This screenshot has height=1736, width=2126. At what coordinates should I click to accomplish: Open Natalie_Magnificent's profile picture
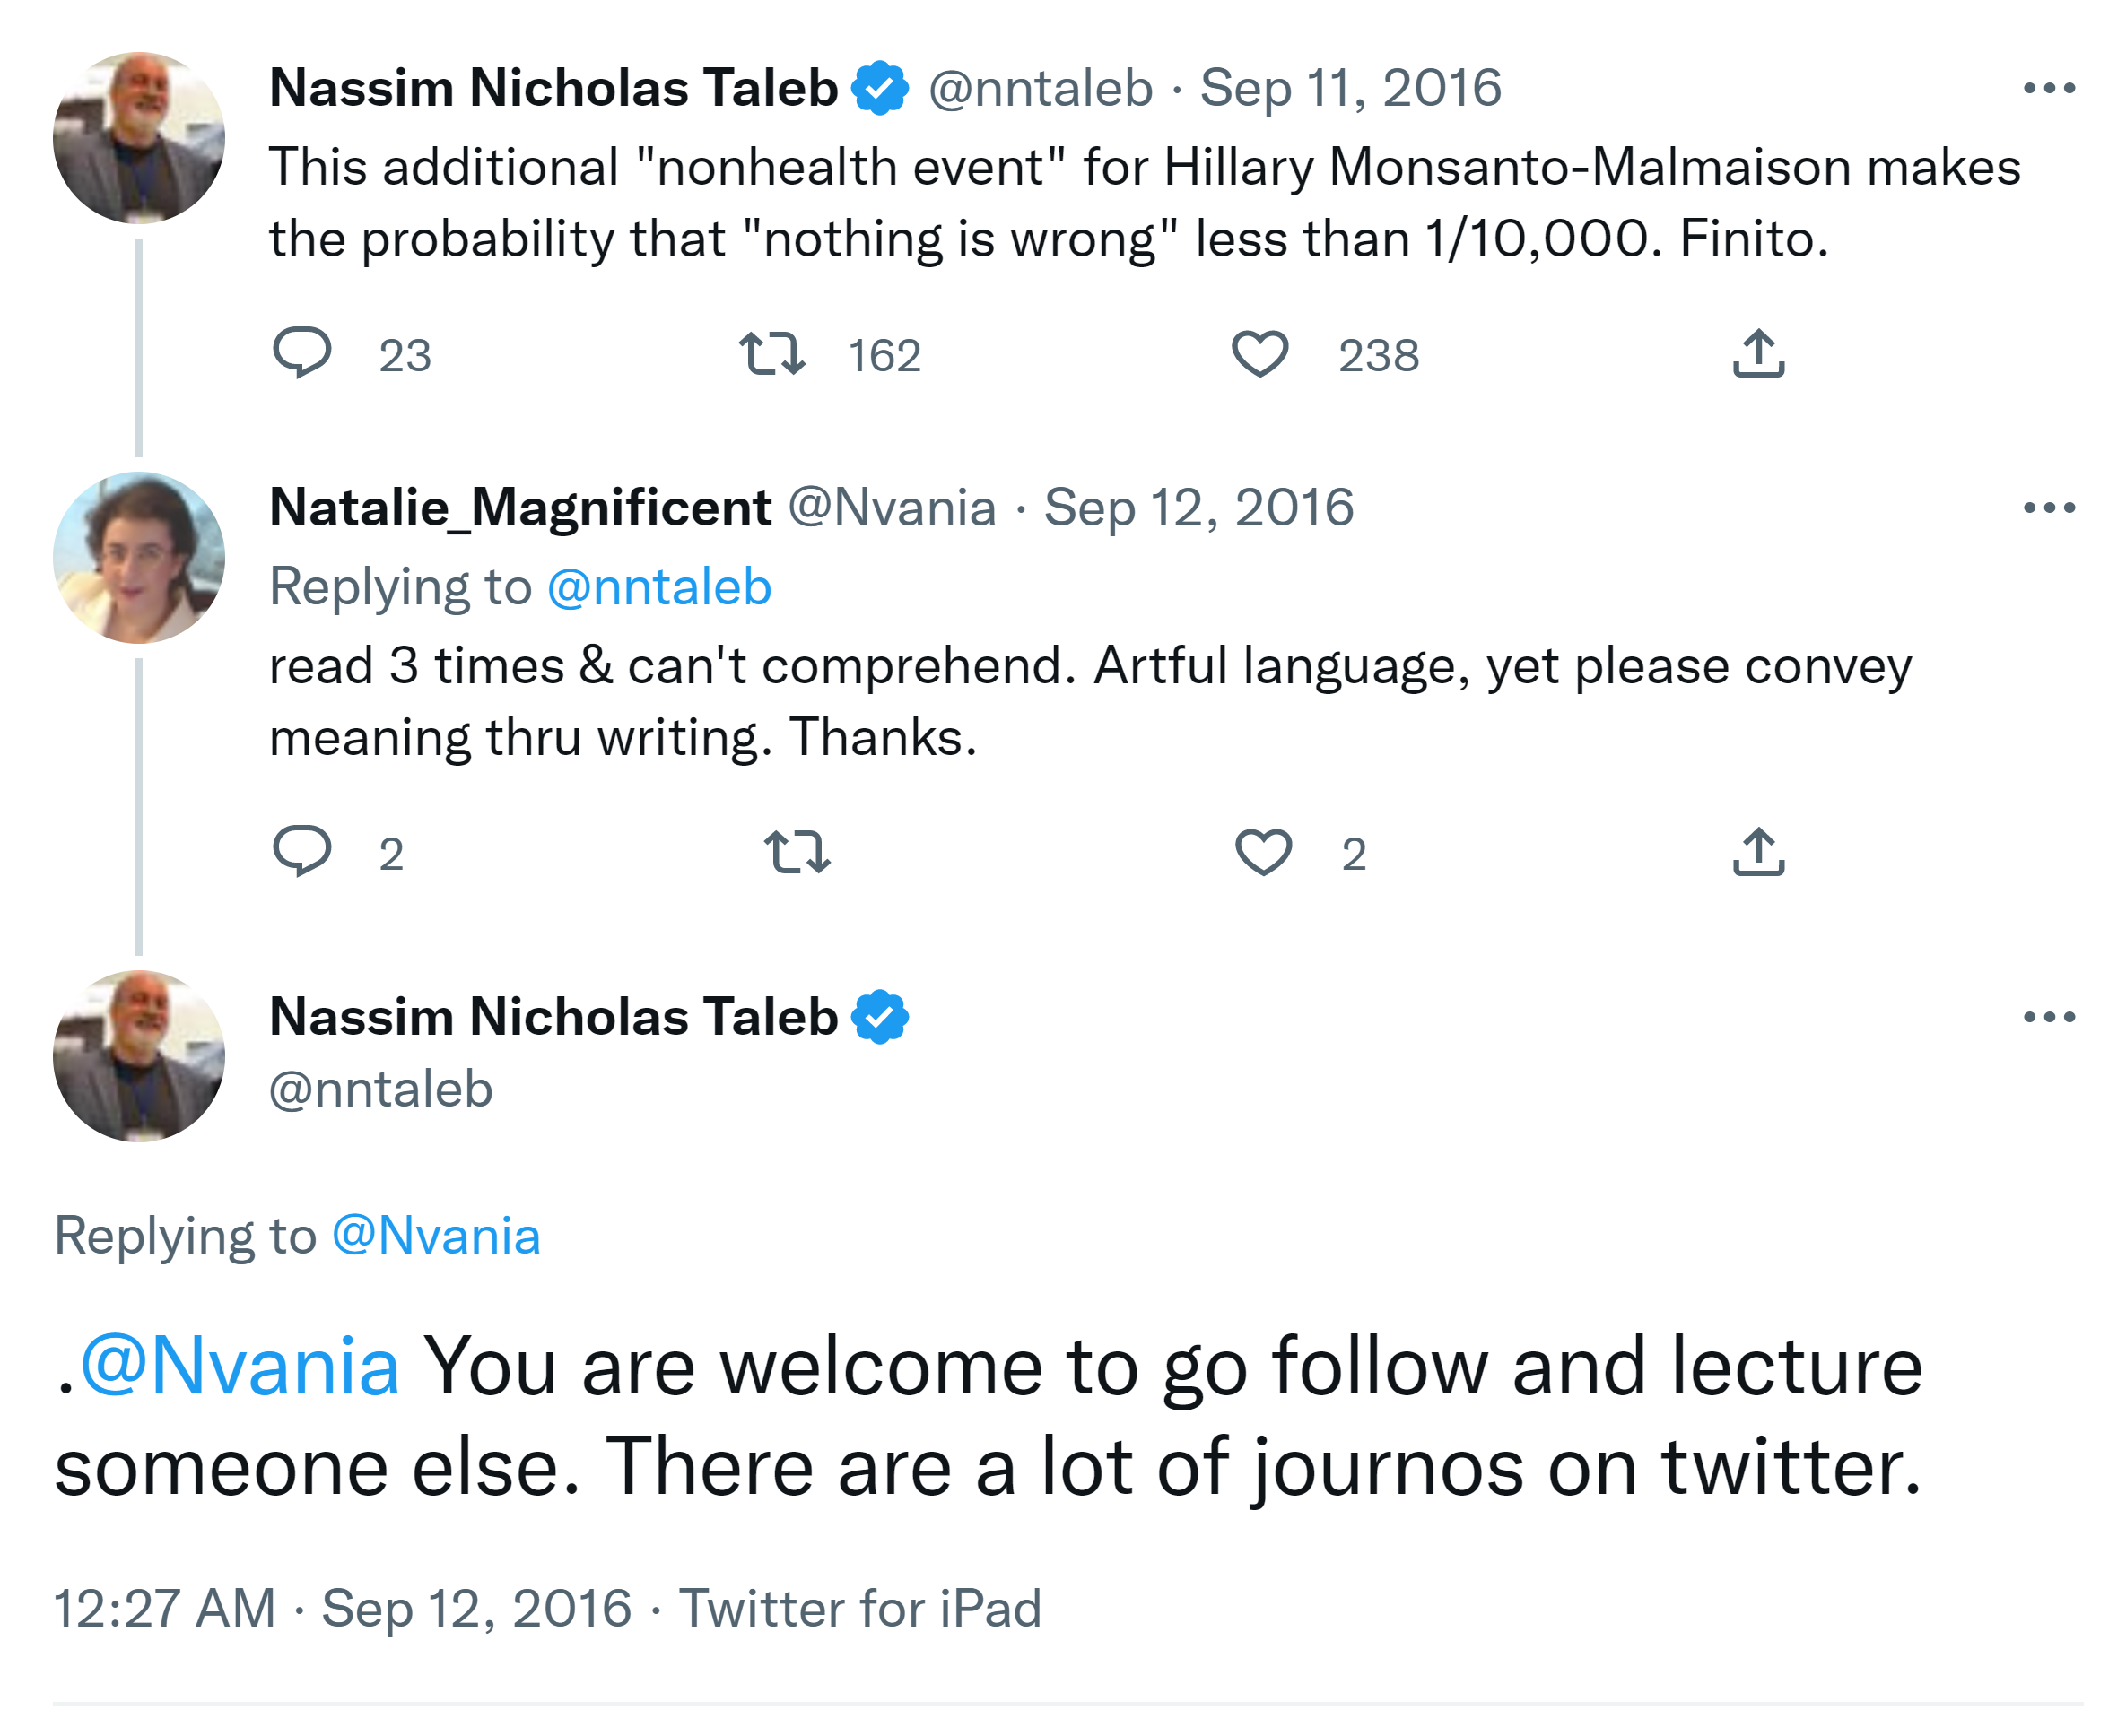139,557
